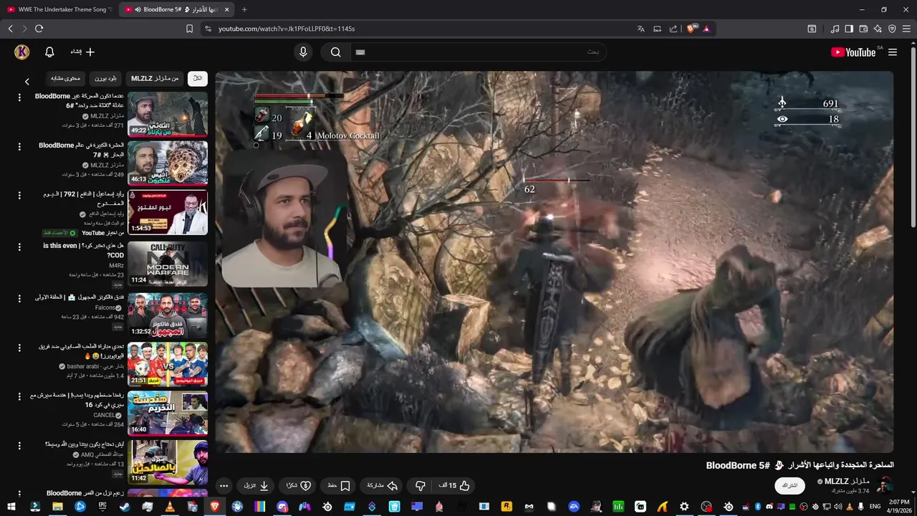Open the YouTube hamburger guide menu
Image resolution: width=917 pixels, height=516 pixels.
[893, 52]
